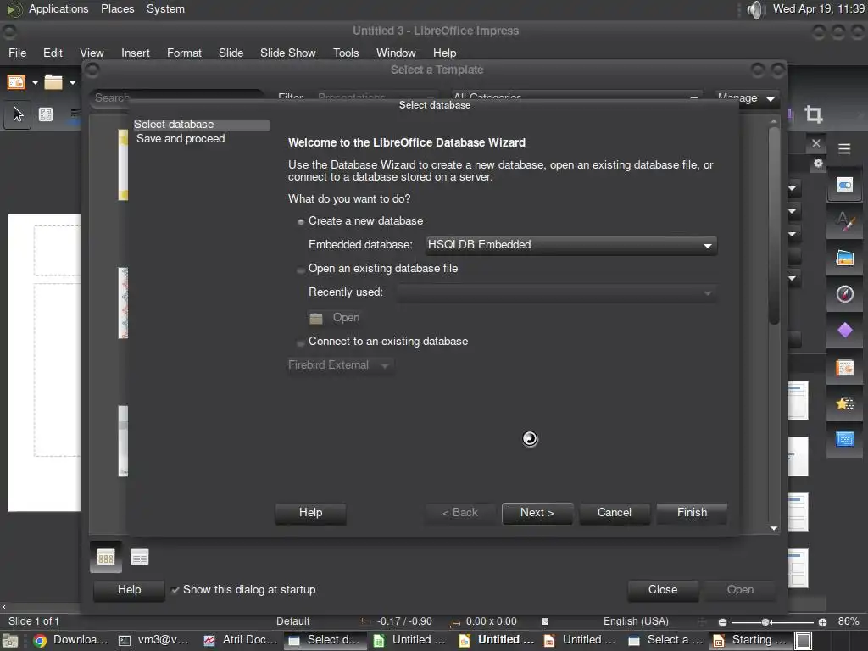Click the folder icon beside Open
This screenshot has width=868, height=651.
(316, 319)
